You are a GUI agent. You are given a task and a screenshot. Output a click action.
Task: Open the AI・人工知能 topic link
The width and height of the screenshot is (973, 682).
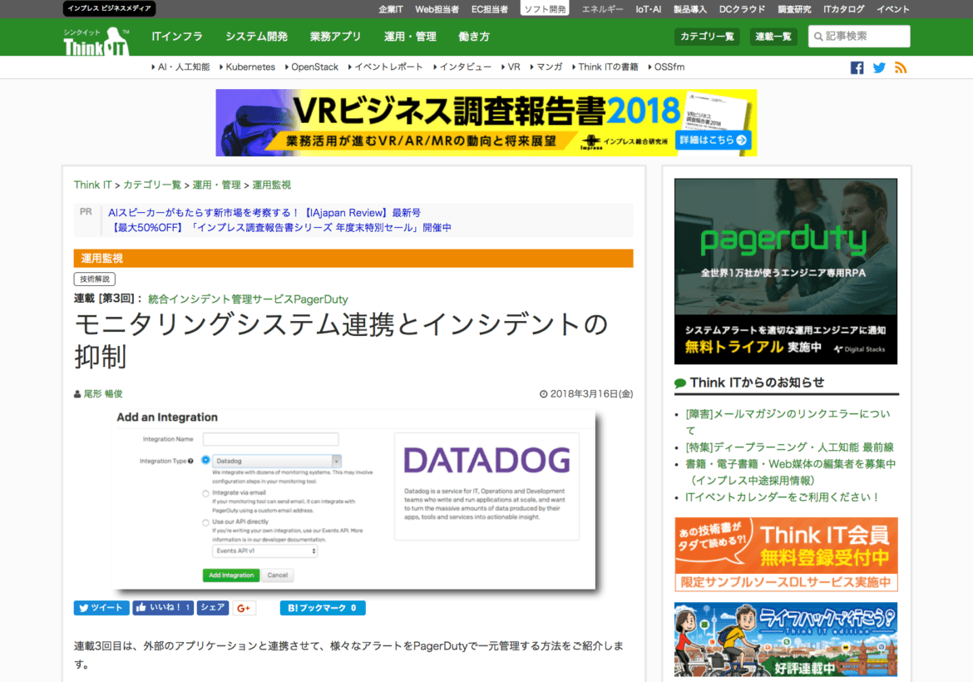click(183, 67)
